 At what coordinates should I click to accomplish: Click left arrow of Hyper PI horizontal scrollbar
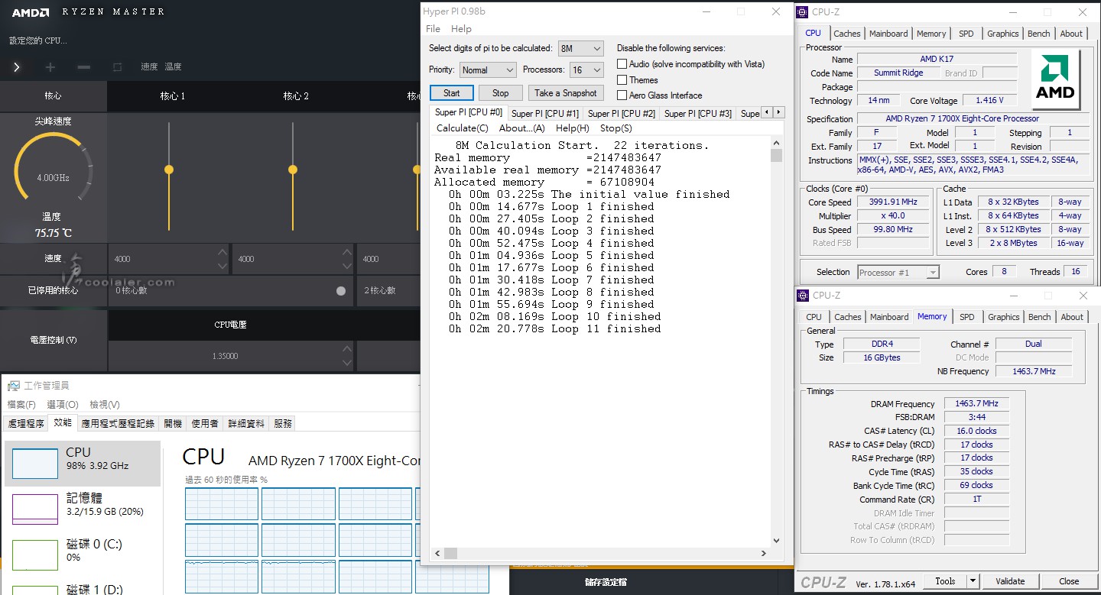click(438, 553)
